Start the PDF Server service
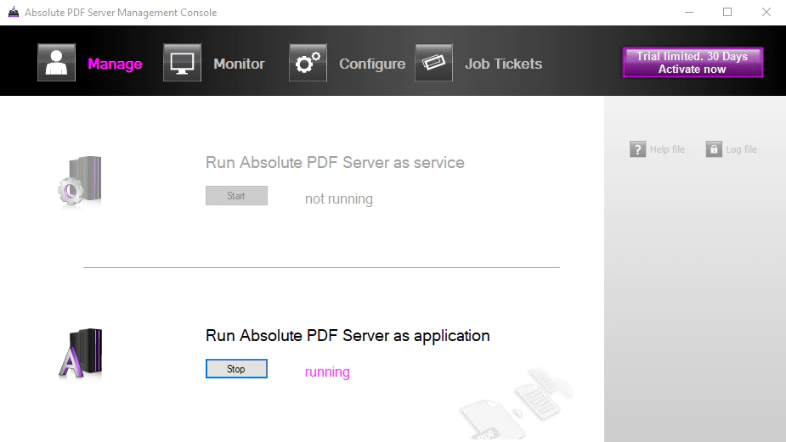Image resolution: width=786 pixels, height=442 pixels. coord(236,196)
